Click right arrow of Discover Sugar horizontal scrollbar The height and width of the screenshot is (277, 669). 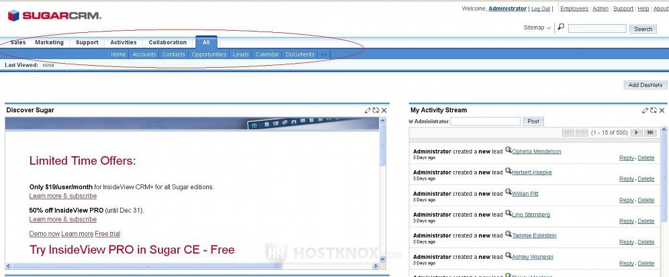point(375,266)
